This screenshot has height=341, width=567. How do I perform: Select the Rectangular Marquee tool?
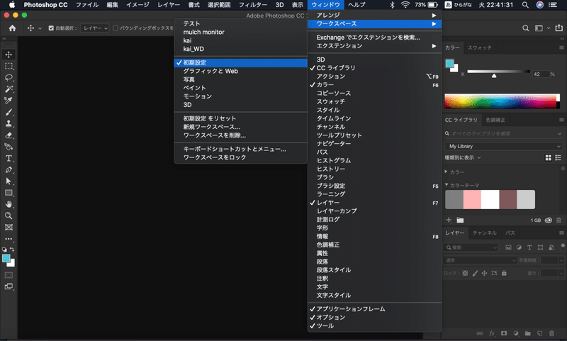pos(9,66)
